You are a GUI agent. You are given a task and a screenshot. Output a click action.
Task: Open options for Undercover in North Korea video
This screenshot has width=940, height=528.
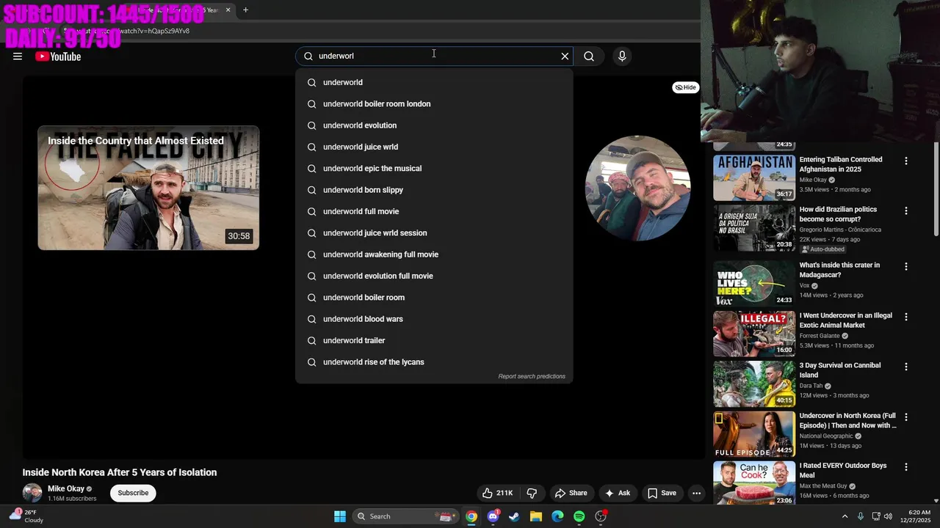[x=905, y=417]
